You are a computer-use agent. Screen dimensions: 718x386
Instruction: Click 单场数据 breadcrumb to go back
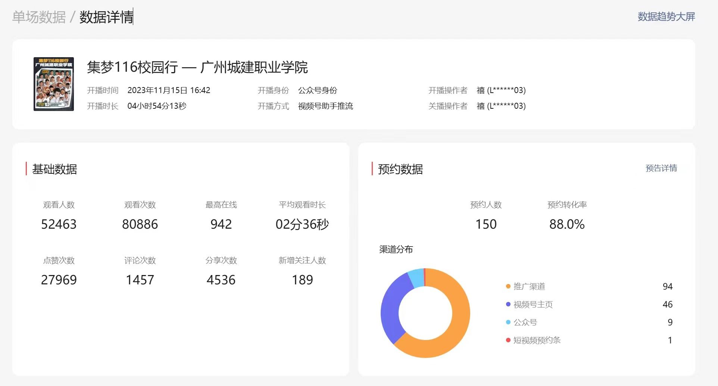(x=39, y=17)
